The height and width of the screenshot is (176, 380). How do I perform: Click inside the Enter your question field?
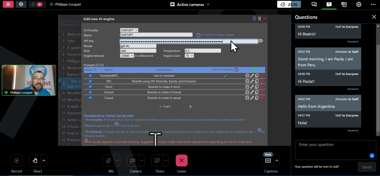pos(332,149)
